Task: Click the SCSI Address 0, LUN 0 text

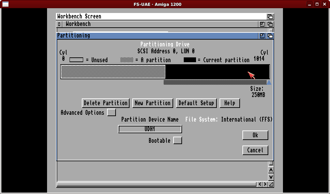Action: coord(166,51)
